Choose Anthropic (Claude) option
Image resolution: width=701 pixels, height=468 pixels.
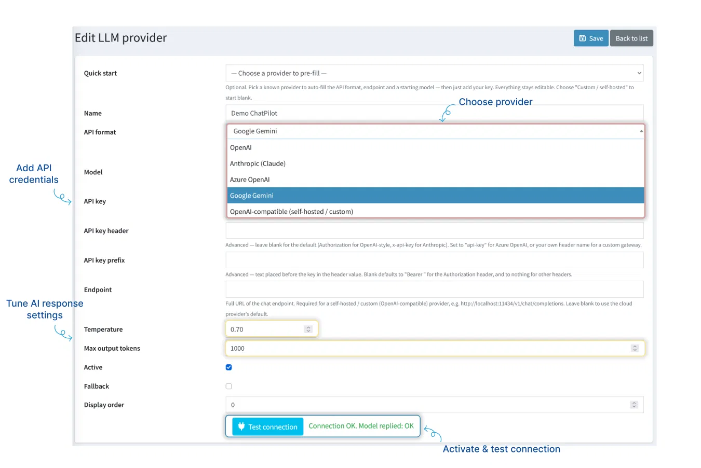436,163
